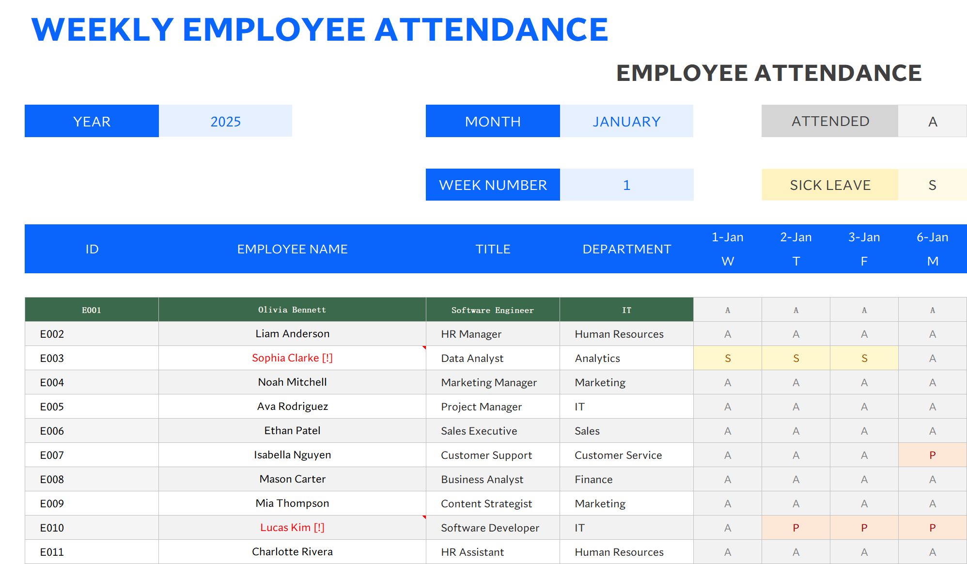Viewport: 967px width, 564px height.
Task: Click the Software Developer title cell
Action: click(493, 528)
